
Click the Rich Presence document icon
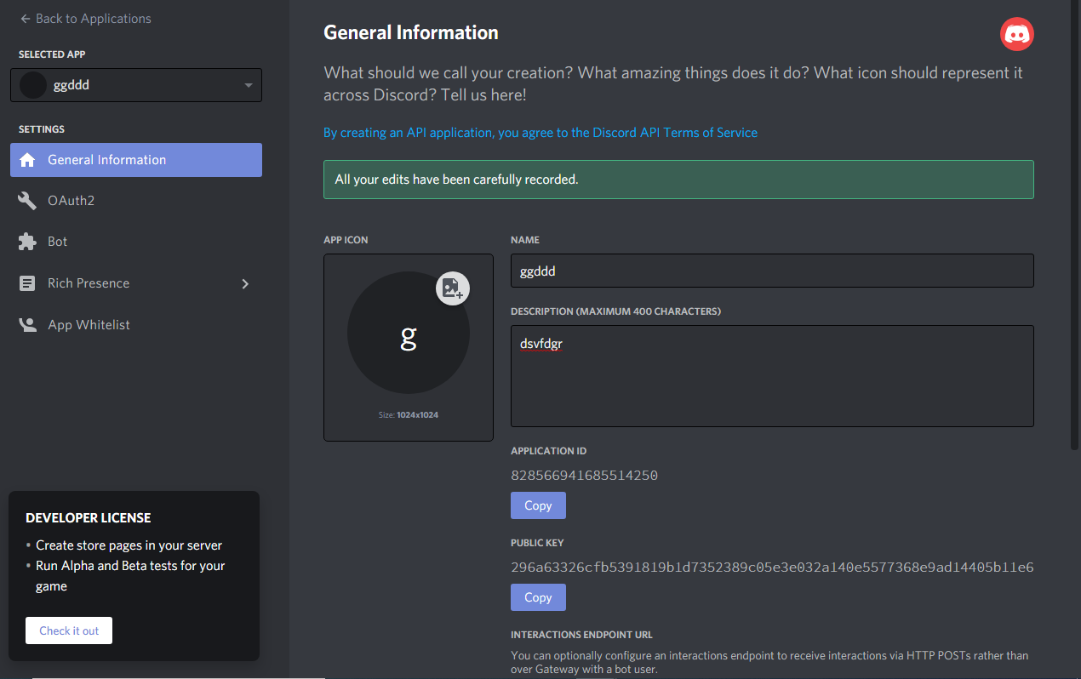(28, 283)
